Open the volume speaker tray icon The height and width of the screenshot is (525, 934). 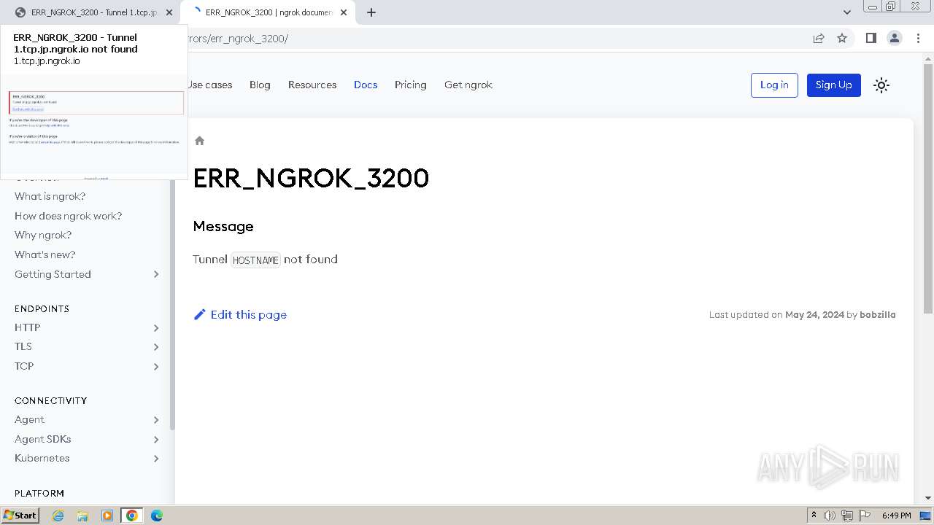pyautogui.click(x=830, y=516)
